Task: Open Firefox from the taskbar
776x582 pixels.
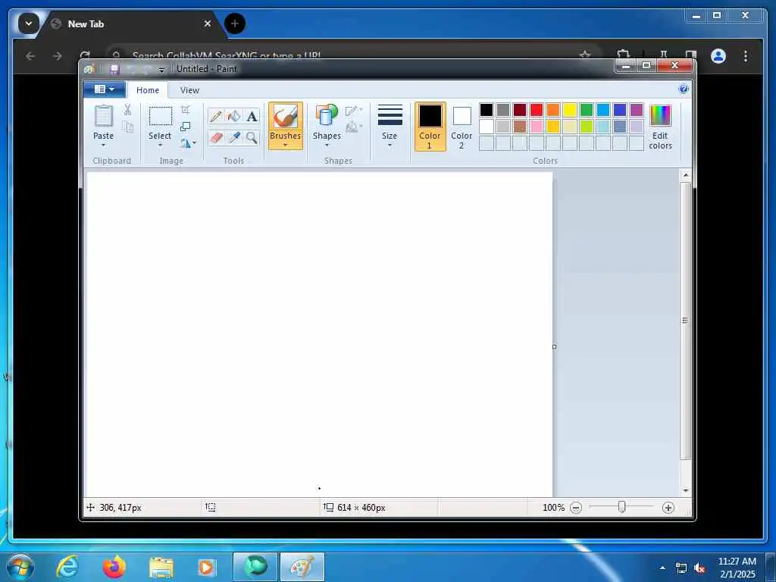Action: tap(114, 567)
